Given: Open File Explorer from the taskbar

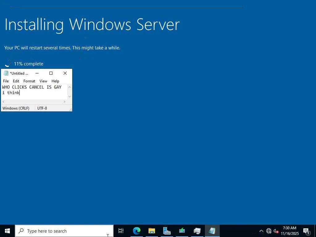Looking at the screenshot, I should (x=152, y=231).
